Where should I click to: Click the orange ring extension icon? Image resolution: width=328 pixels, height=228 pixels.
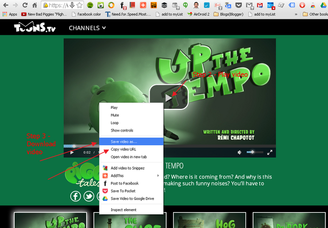[111, 5]
